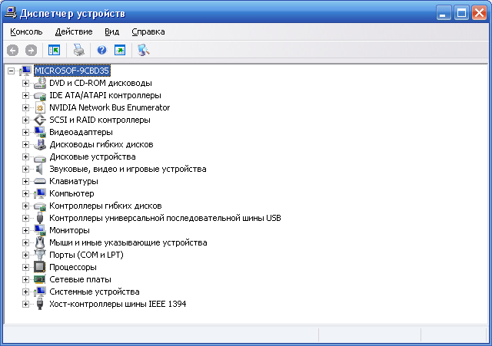Expand the Сетевые платы node
This screenshot has height=346, width=492.
pyautogui.click(x=25, y=279)
